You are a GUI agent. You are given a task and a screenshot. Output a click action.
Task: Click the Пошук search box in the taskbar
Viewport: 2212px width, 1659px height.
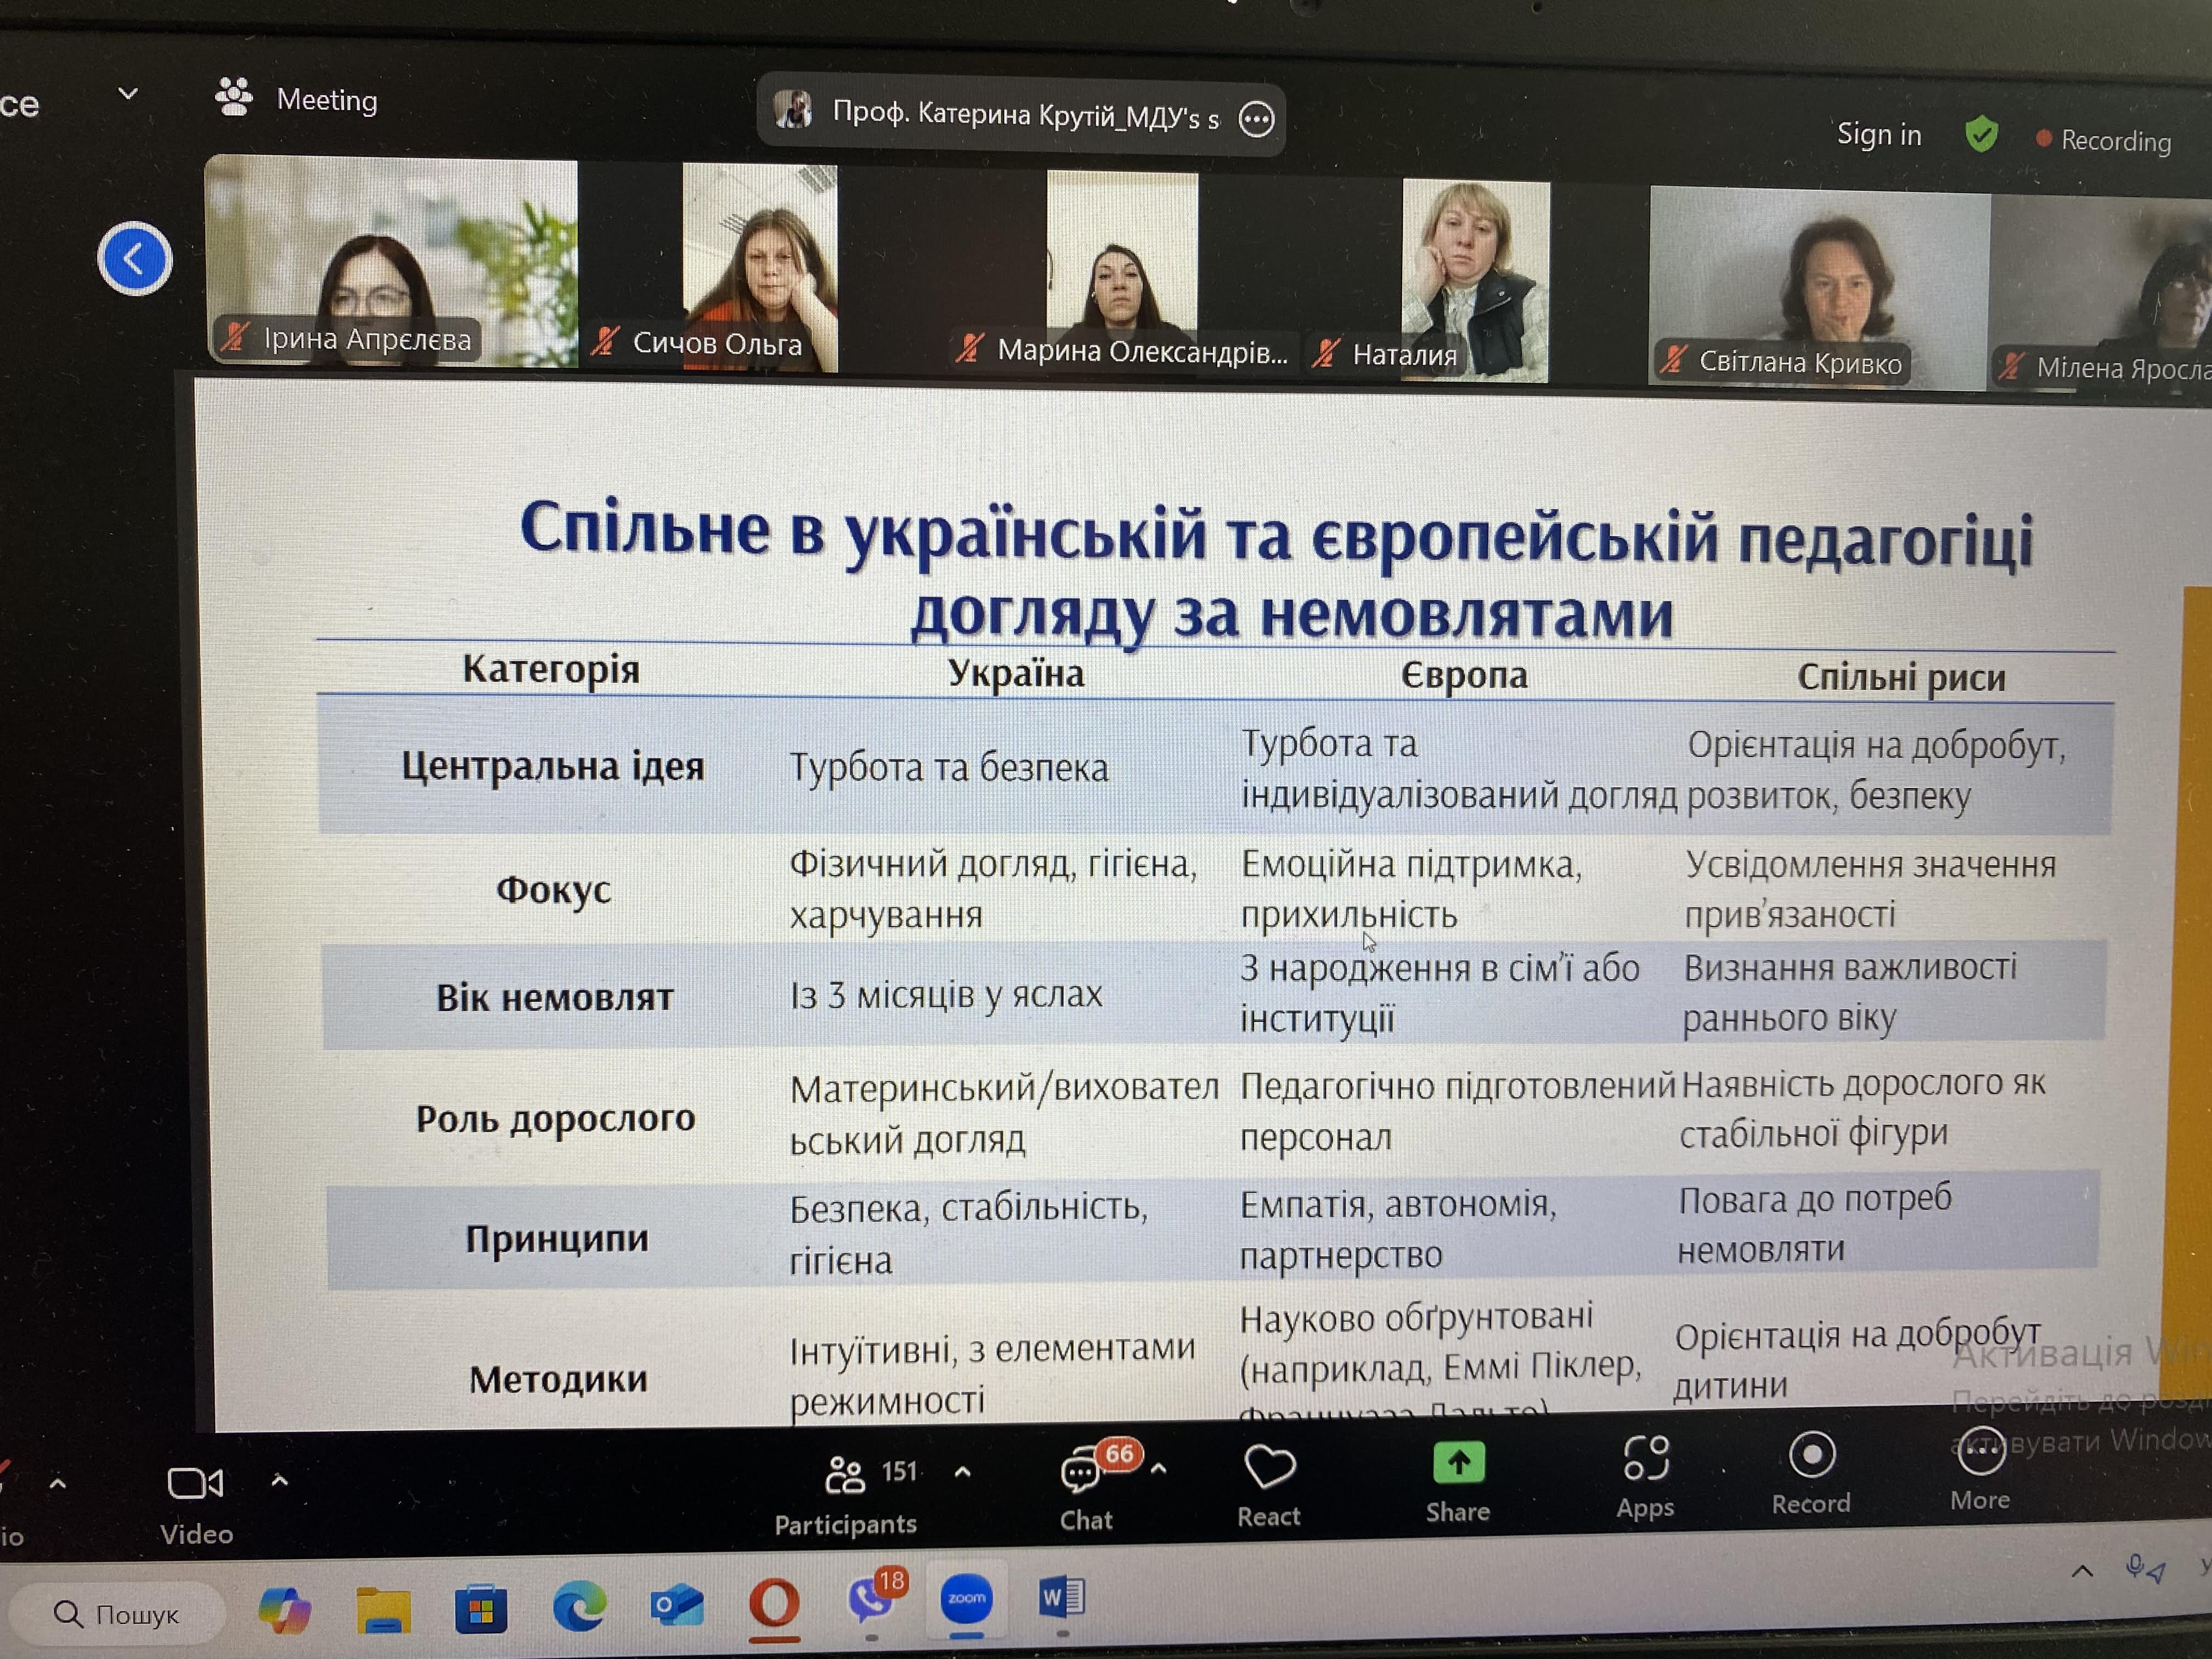click(x=118, y=1613)
